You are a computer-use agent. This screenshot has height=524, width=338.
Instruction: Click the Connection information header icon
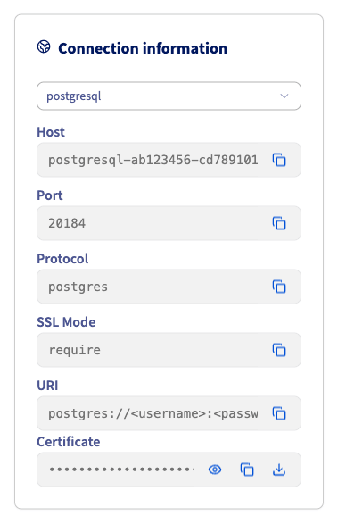click(x=44, y=46)
